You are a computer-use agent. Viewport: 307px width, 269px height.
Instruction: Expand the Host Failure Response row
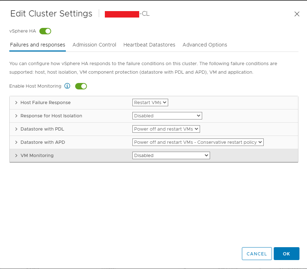[x=16, y=103]
